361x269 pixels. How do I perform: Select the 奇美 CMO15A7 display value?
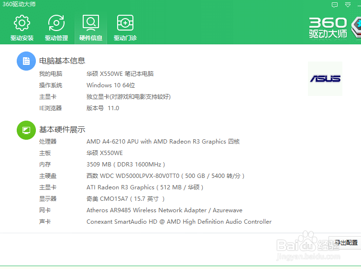(x=125, y=199)
